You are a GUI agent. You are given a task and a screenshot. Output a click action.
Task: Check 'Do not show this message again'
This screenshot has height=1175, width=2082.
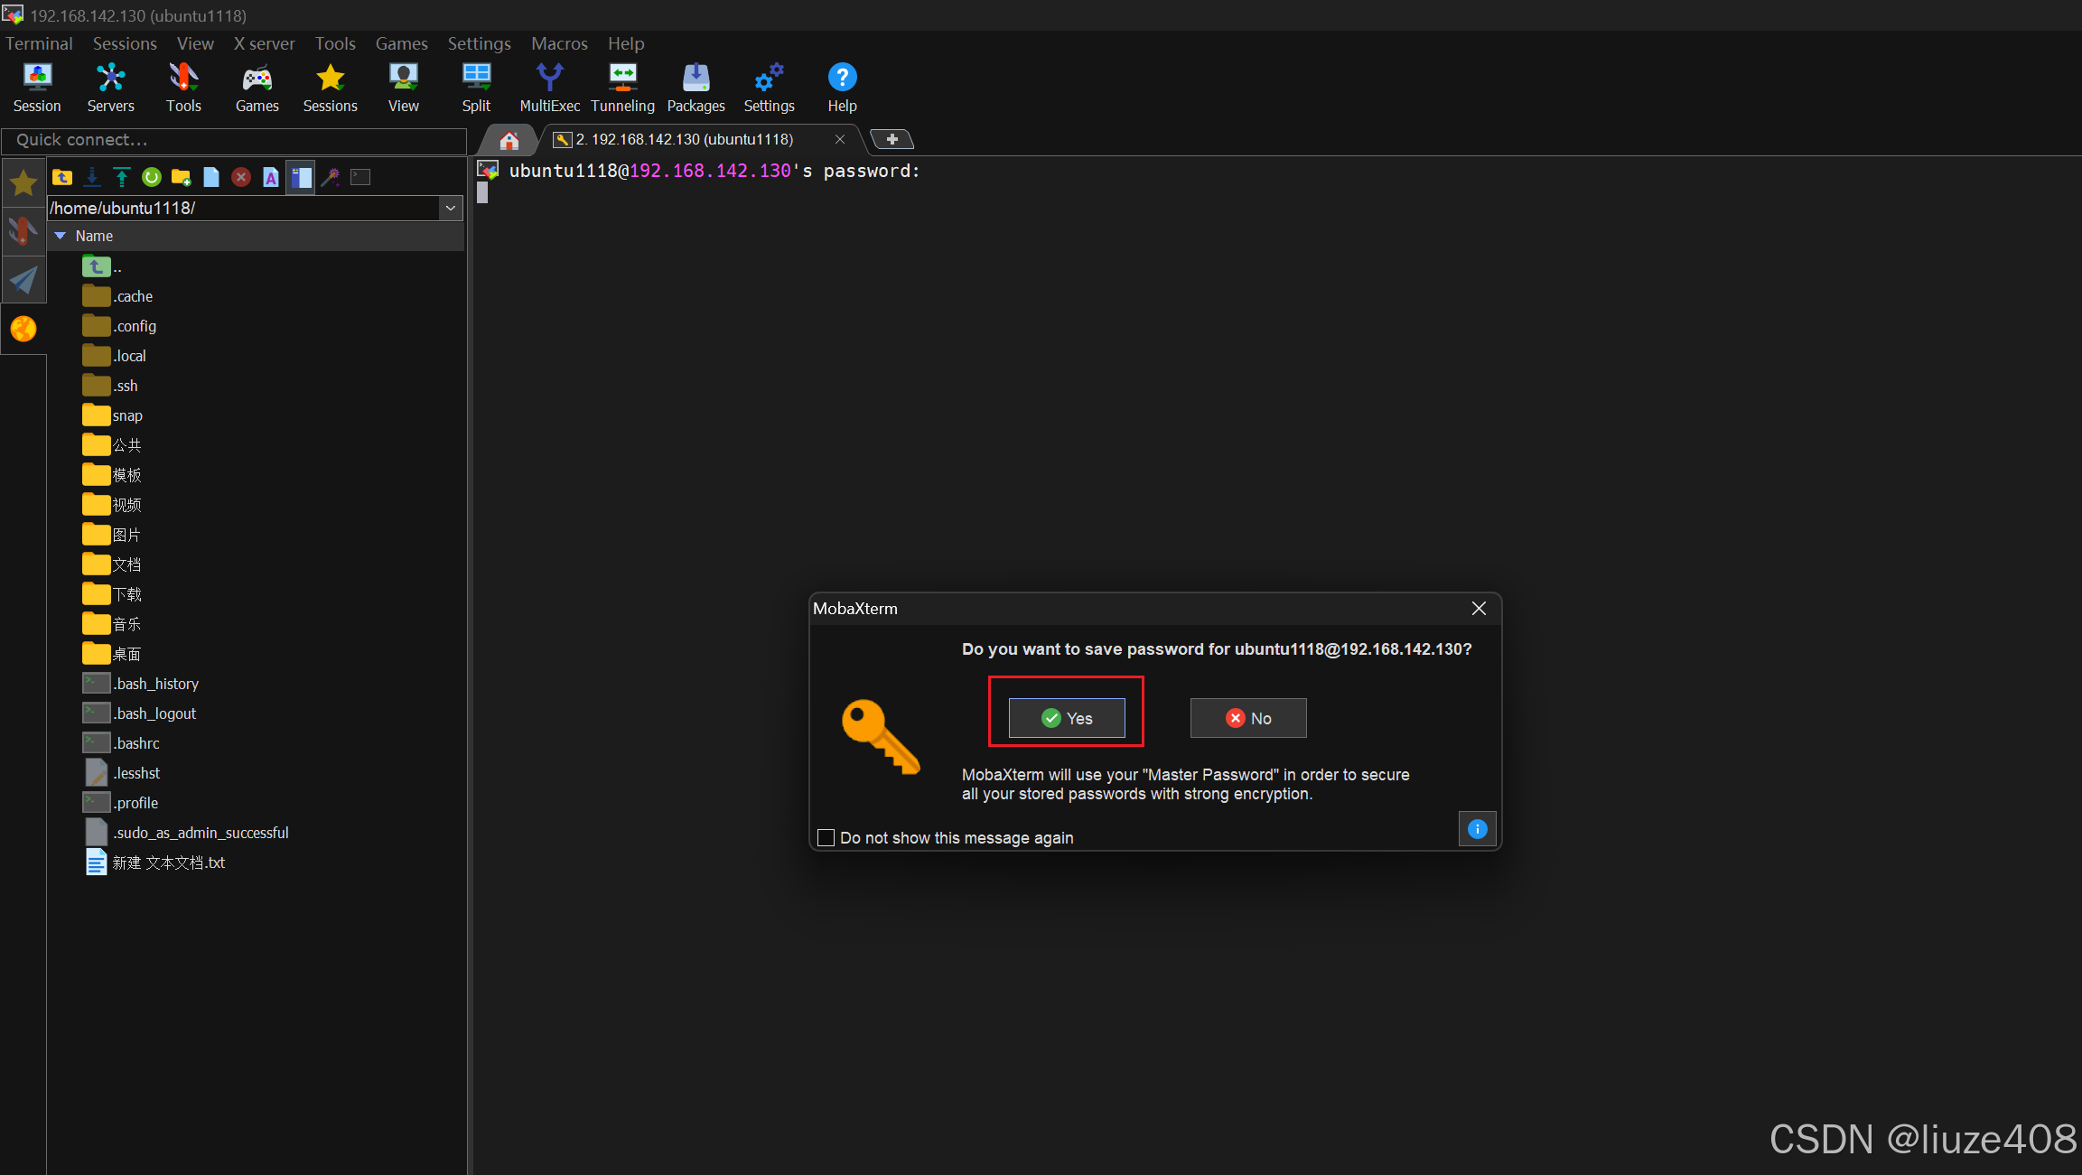coord(826,838)
